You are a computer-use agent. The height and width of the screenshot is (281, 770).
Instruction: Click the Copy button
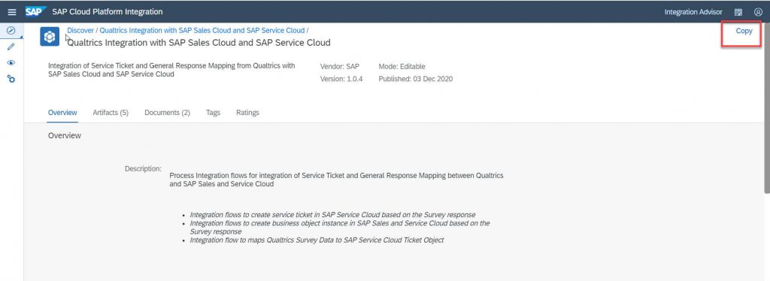[744, 31]
